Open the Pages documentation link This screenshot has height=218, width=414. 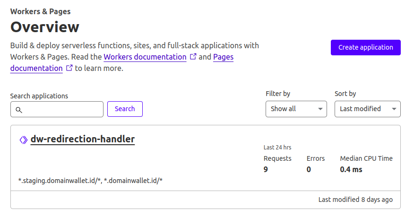point(224,57)
